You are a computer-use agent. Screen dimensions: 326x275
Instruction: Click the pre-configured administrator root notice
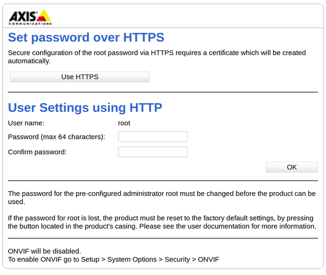(x=162, y=197)
